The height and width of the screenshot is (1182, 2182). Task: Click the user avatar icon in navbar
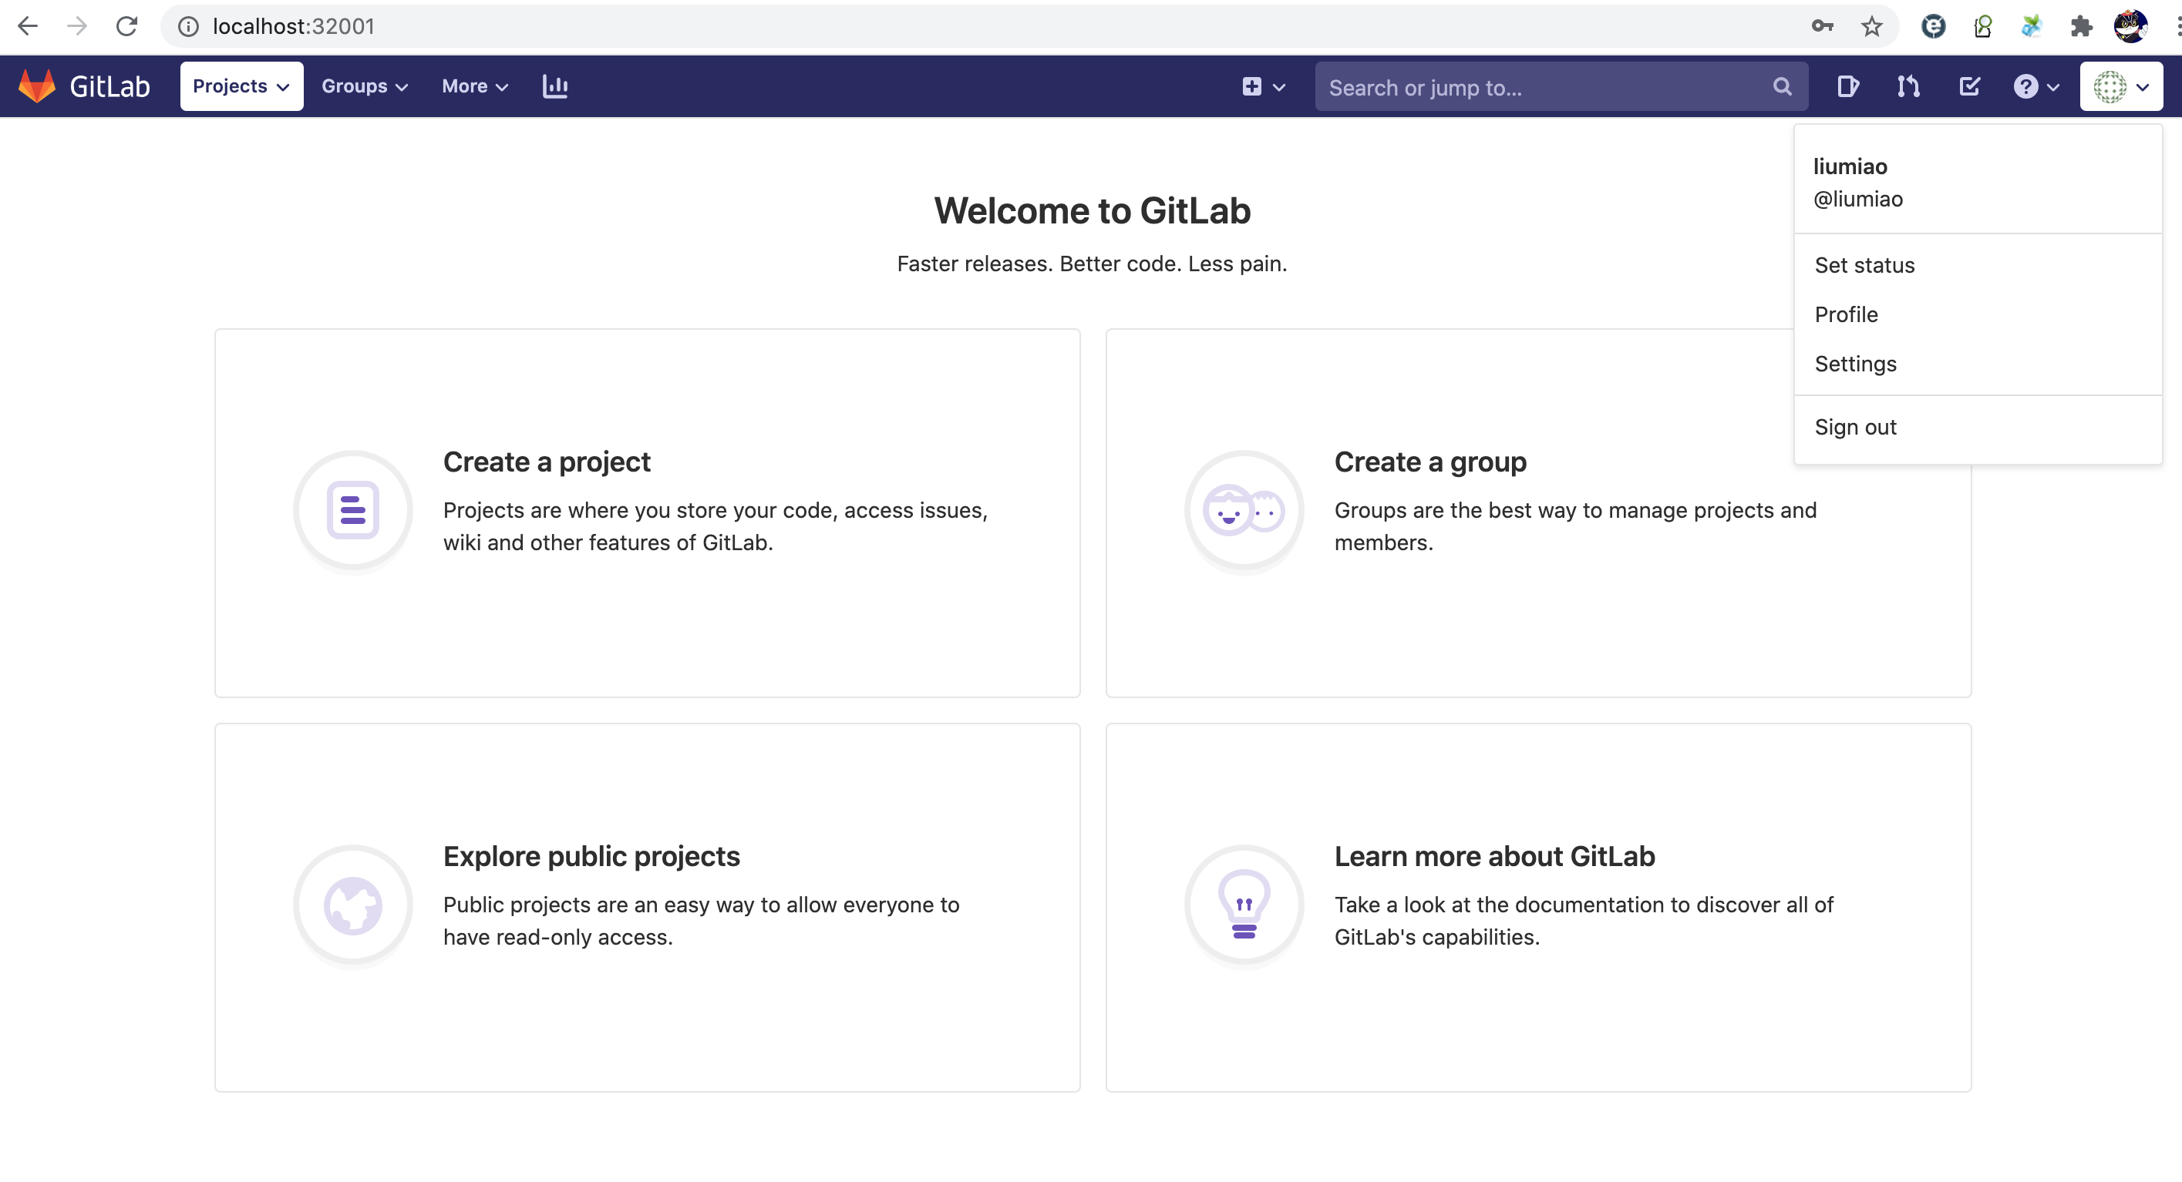click(2110, 86)
